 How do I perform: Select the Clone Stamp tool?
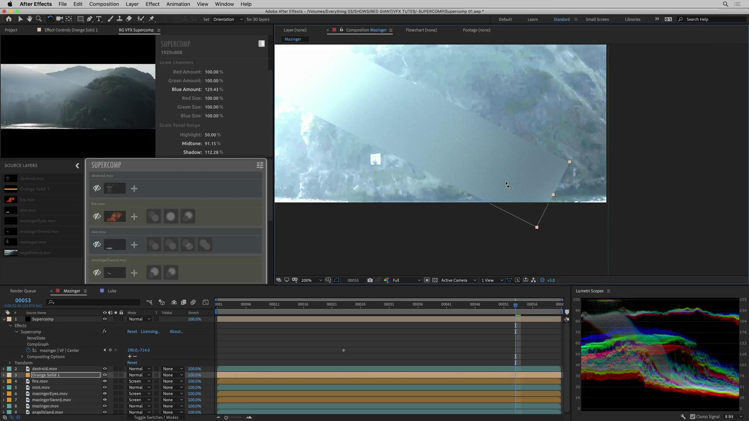119,19
